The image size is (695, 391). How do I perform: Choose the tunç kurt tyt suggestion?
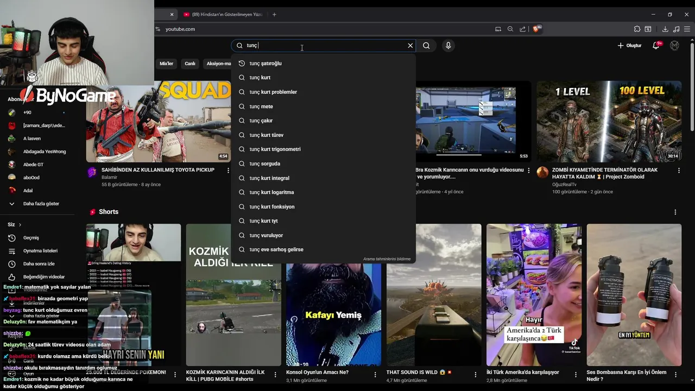pos(323,221)
